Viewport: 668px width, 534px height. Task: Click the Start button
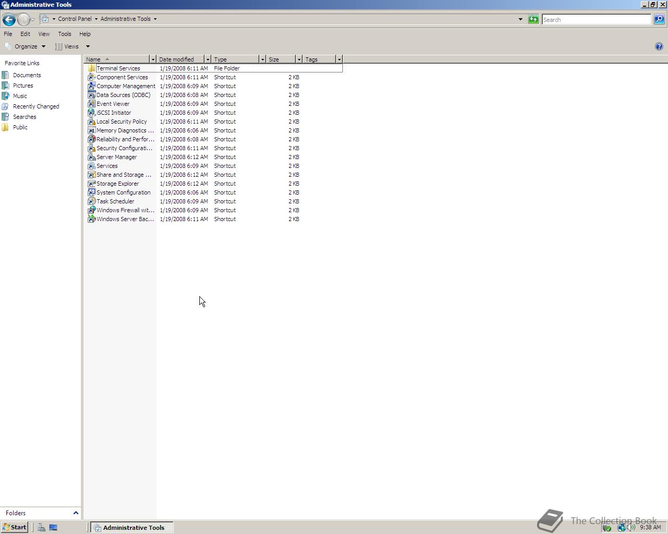pos(15,527)
